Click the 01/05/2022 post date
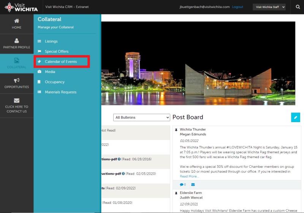Image resolution: width=304 pixels, height=213 pixels. coord(189,141)
